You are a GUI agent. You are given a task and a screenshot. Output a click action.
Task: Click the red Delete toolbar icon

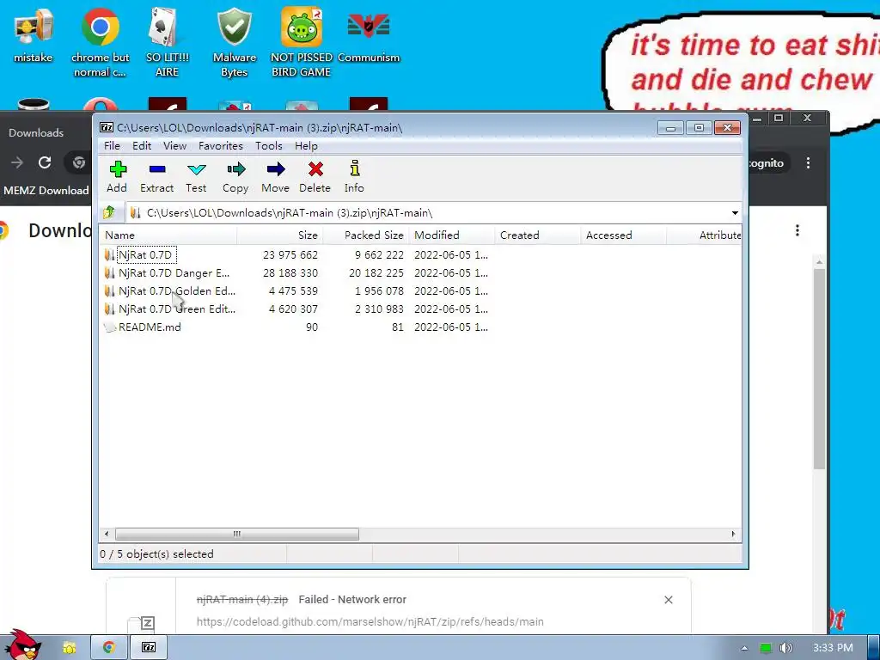tap(315, 176)
